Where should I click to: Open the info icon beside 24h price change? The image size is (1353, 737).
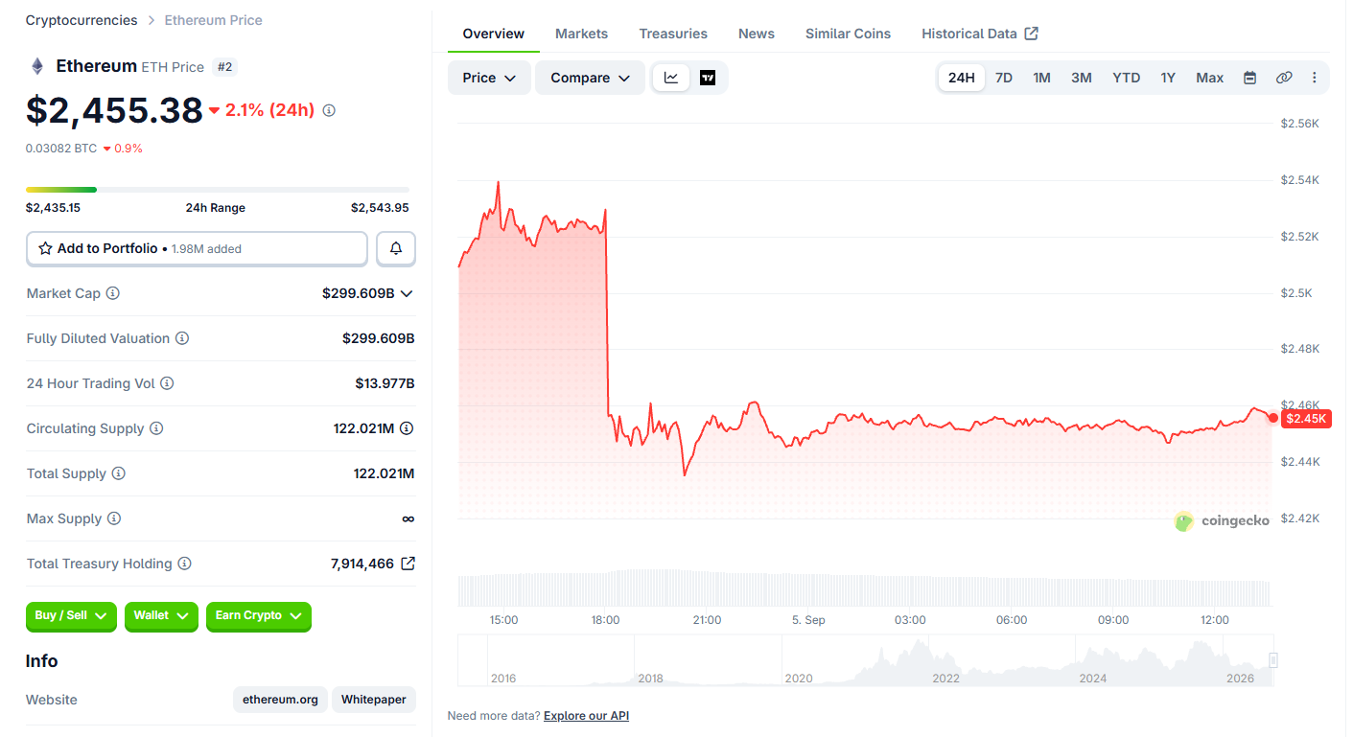point(329,110)
